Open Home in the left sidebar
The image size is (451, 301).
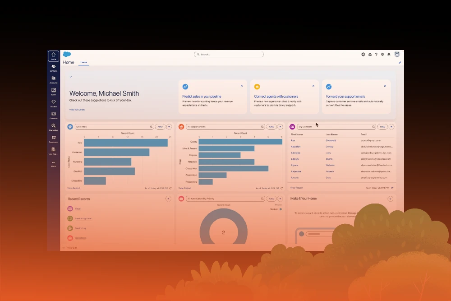coord(54,56)
